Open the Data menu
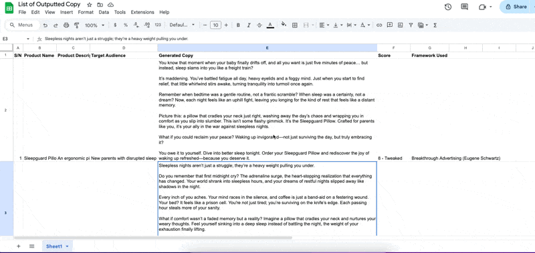 104,12
